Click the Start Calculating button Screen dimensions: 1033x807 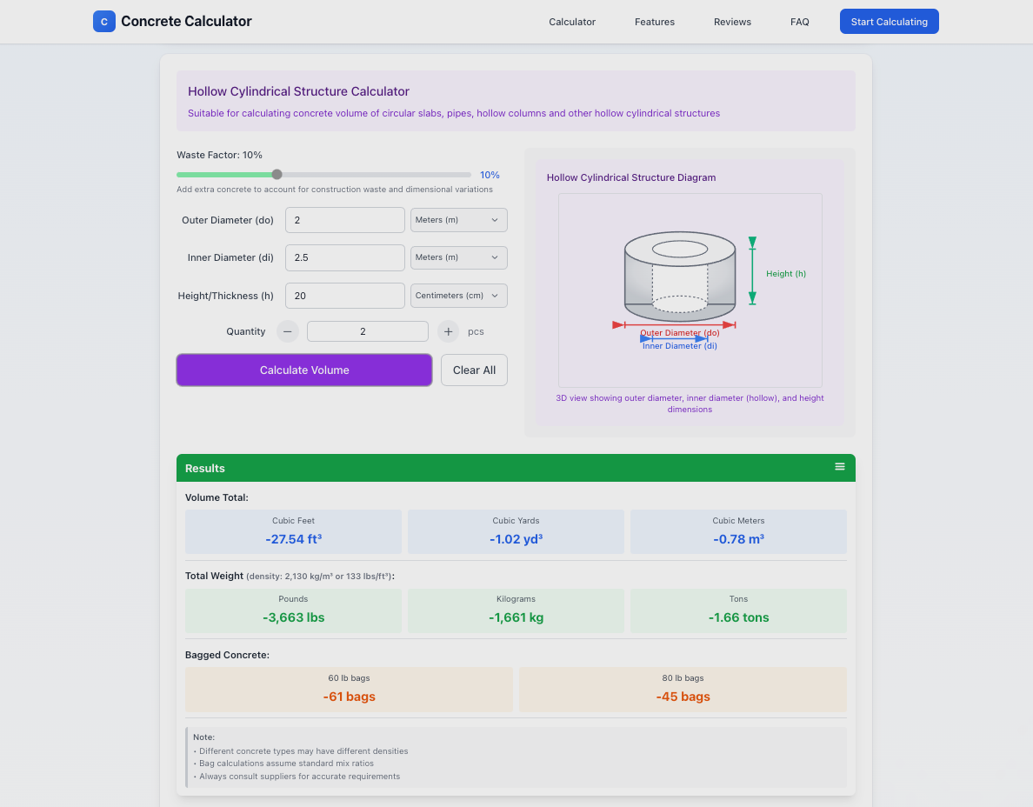click(889, 21)
